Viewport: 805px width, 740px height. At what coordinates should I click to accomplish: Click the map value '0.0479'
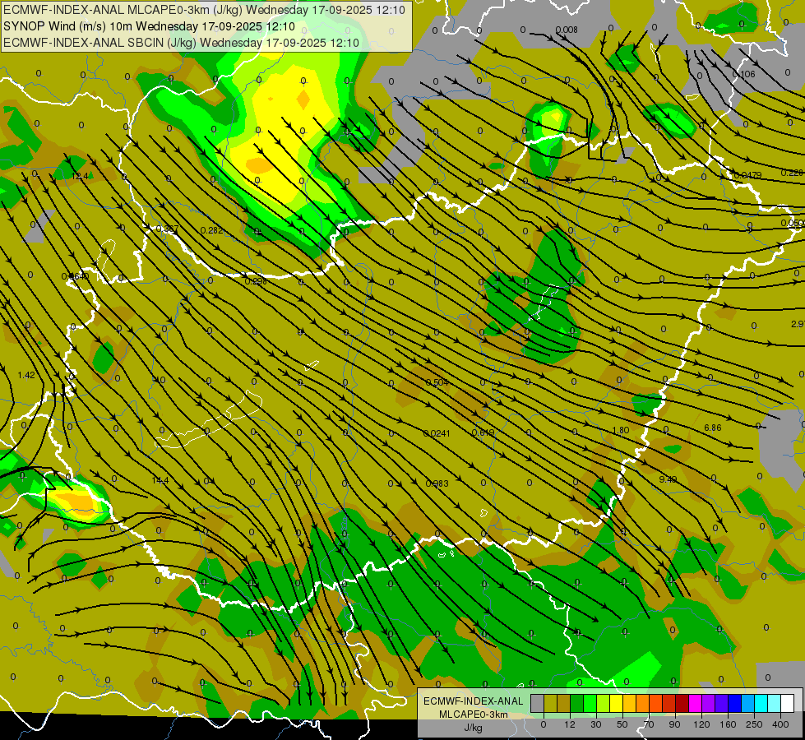click(747, 175)
